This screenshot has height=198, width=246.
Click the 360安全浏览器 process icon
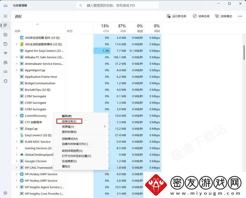point(22,38)
